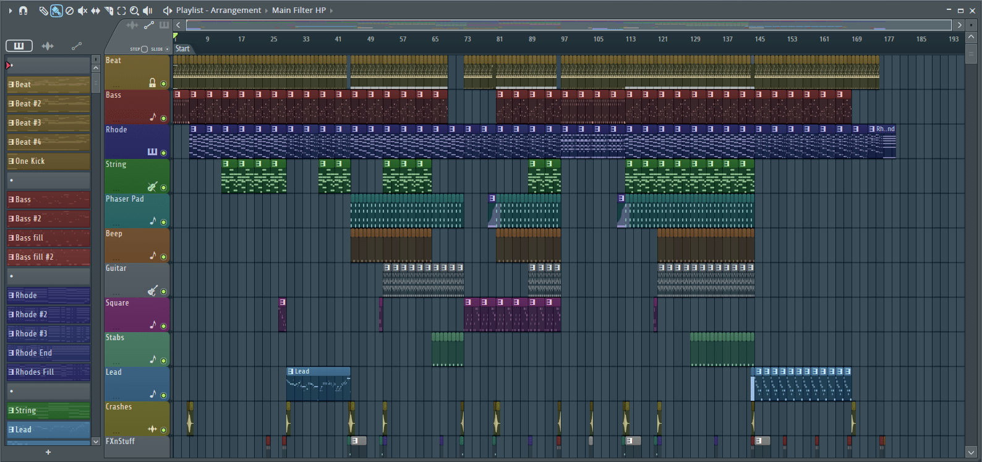Select the Delete tool
This screenshot has width=982, height=462.
[69, 11]
